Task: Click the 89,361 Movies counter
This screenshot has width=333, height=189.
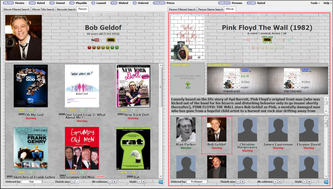Action: tap(14, 3)
